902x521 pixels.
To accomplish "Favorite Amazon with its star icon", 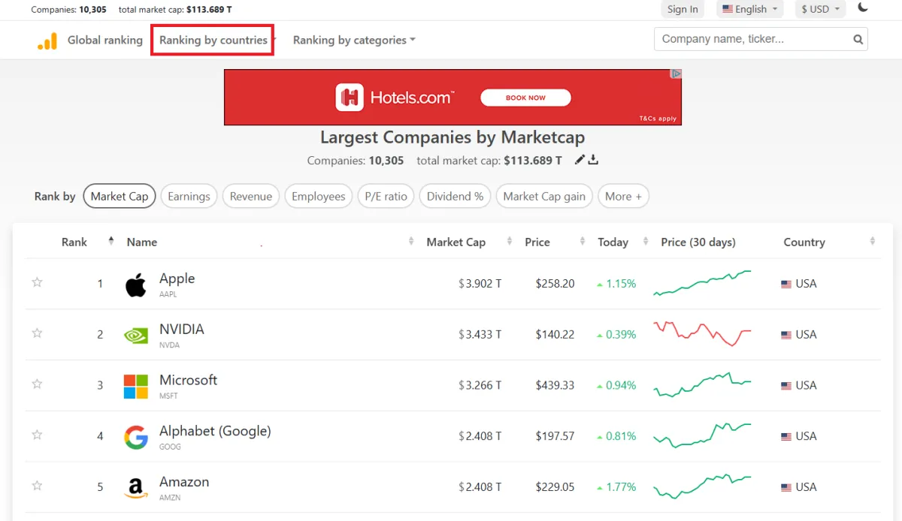I will tap(37, 486).
